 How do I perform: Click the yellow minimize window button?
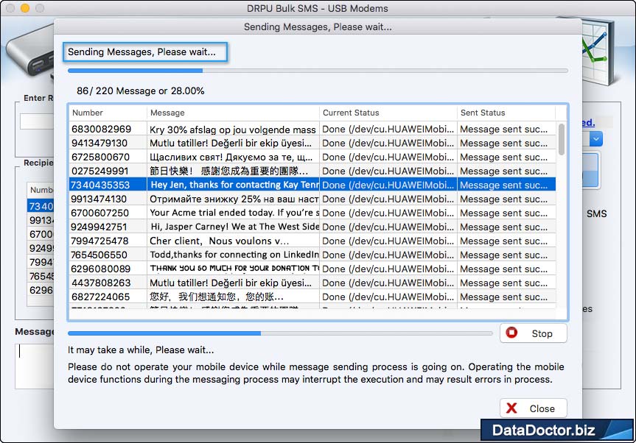tap(25, 7)
